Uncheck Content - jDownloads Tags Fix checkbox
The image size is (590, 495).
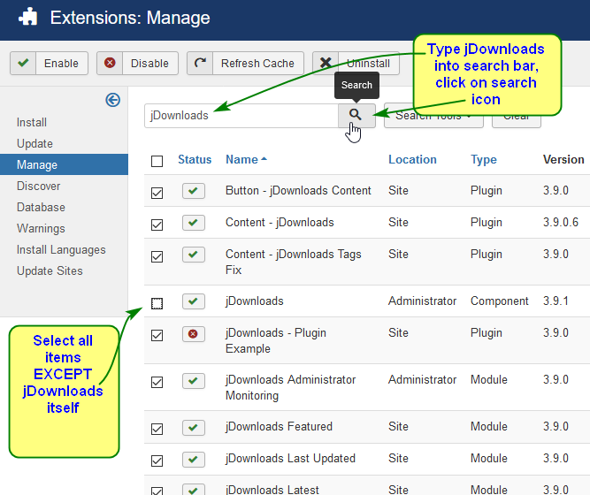pyautogui.click(x=157, y=257)
